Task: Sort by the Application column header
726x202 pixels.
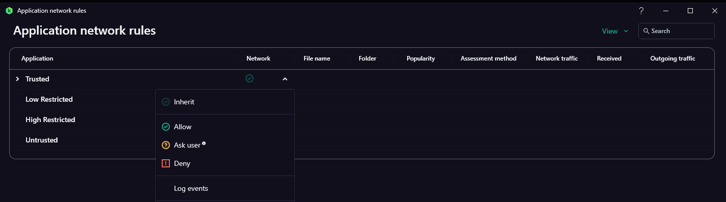Action: pos(37,59)
